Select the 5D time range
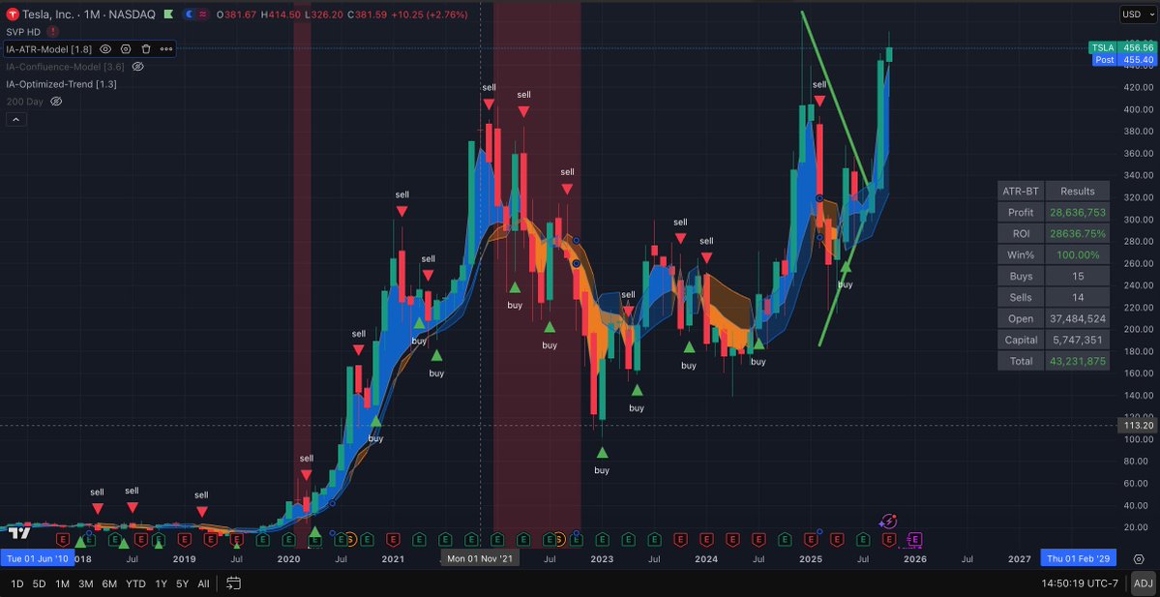This screenshot has height=597, width=1160. pyautogui.click(x=40, y=583)
